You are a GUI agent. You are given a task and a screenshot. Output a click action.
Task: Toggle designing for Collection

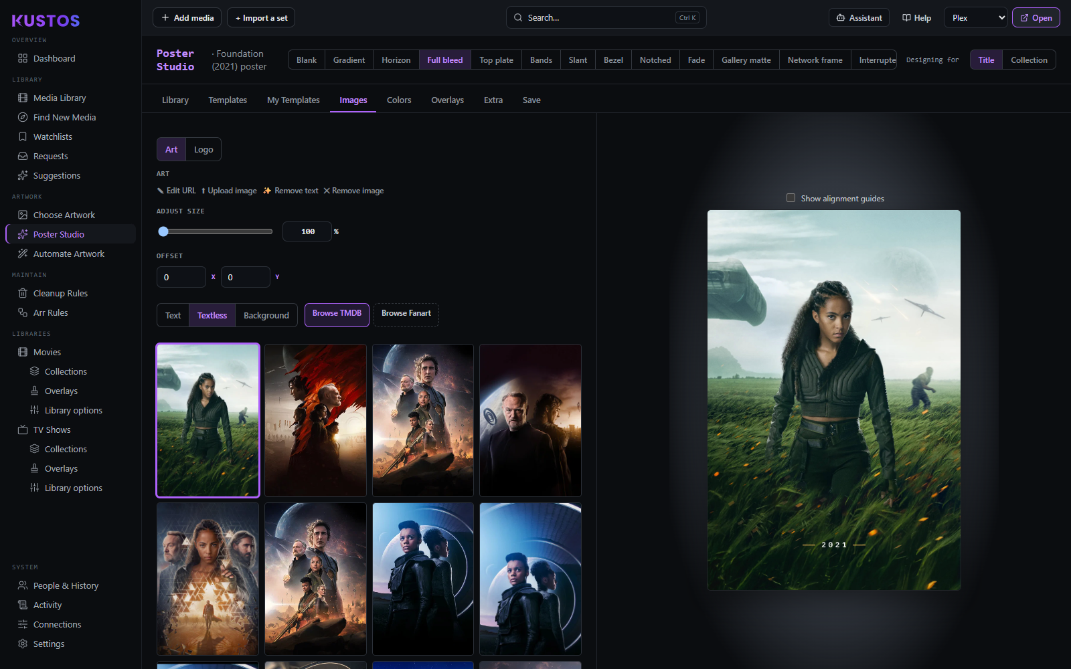point(1029,60)
